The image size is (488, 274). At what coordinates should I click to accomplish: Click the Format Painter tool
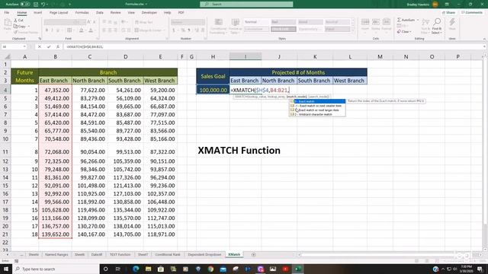(x=26, y=32)
